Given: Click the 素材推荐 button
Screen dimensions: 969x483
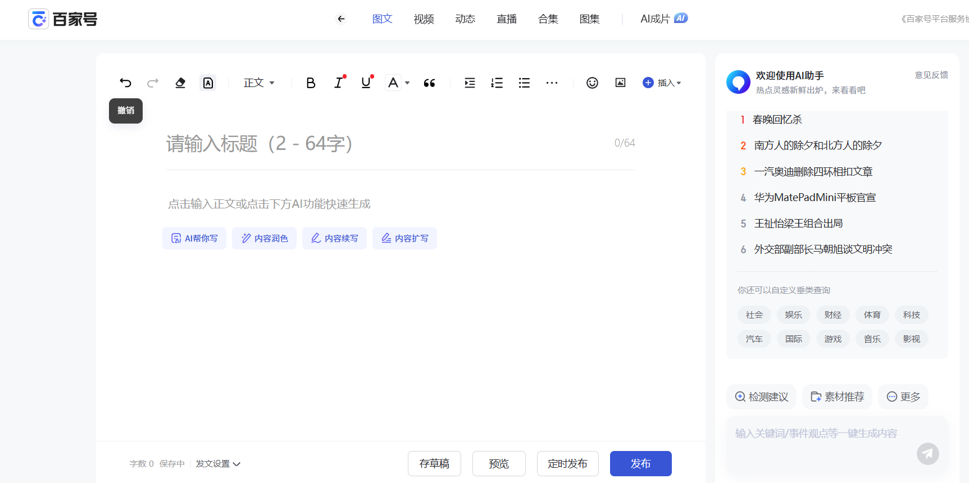Looking at the screenshot, I should 837,397.
